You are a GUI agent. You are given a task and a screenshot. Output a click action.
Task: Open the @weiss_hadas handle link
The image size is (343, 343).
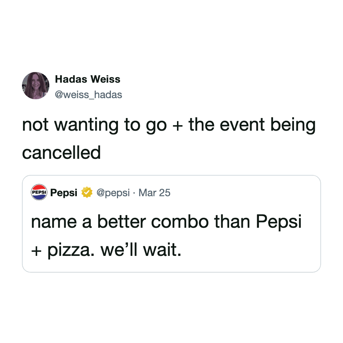tap(88, 94)
